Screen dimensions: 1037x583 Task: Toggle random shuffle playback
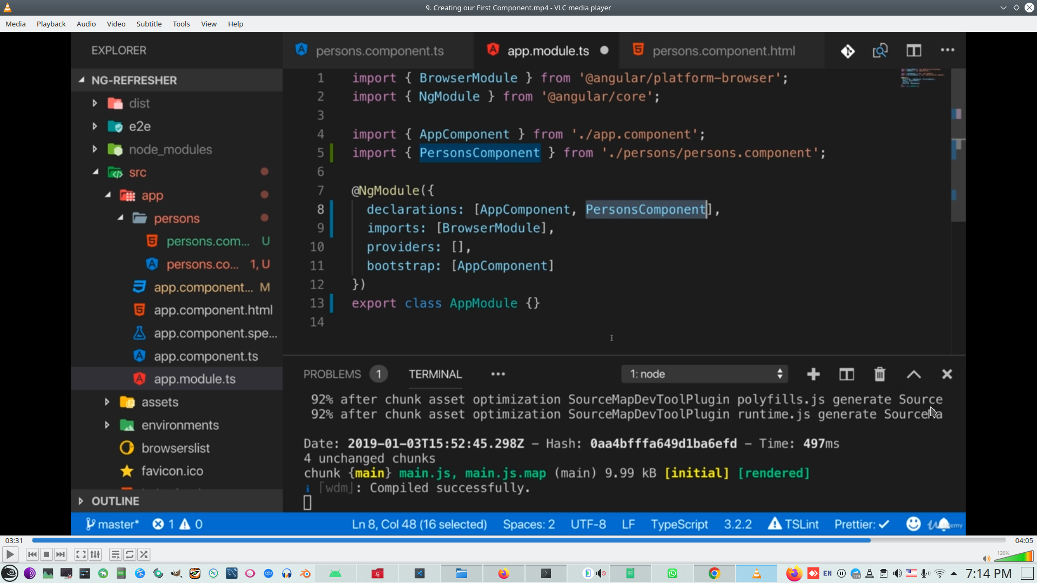point(144,554)
